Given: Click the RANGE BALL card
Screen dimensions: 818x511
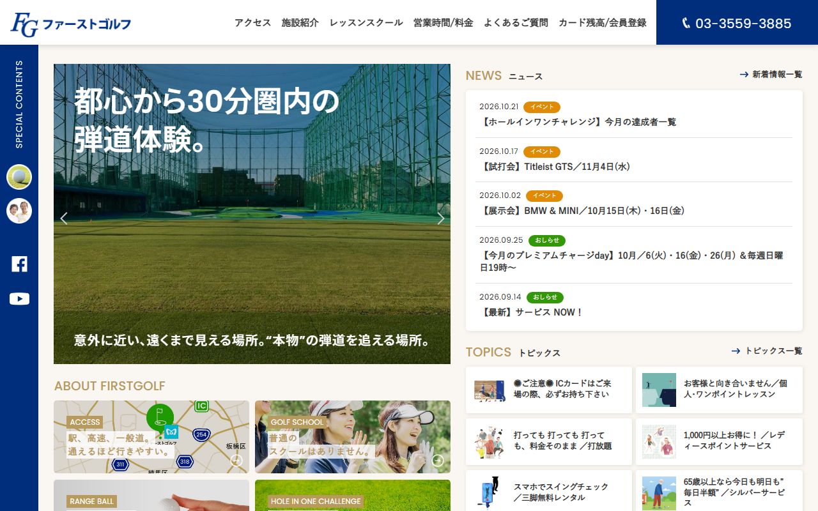Looking at the screenshot, I should 151,495.
